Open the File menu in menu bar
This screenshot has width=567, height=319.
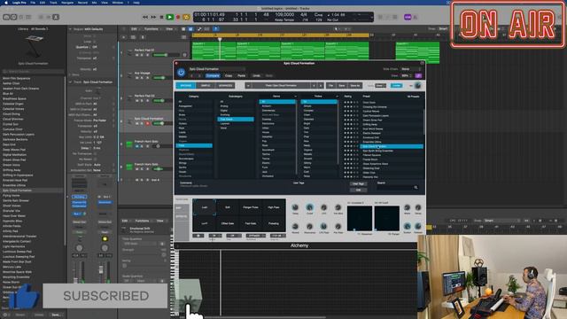[33, 3]
